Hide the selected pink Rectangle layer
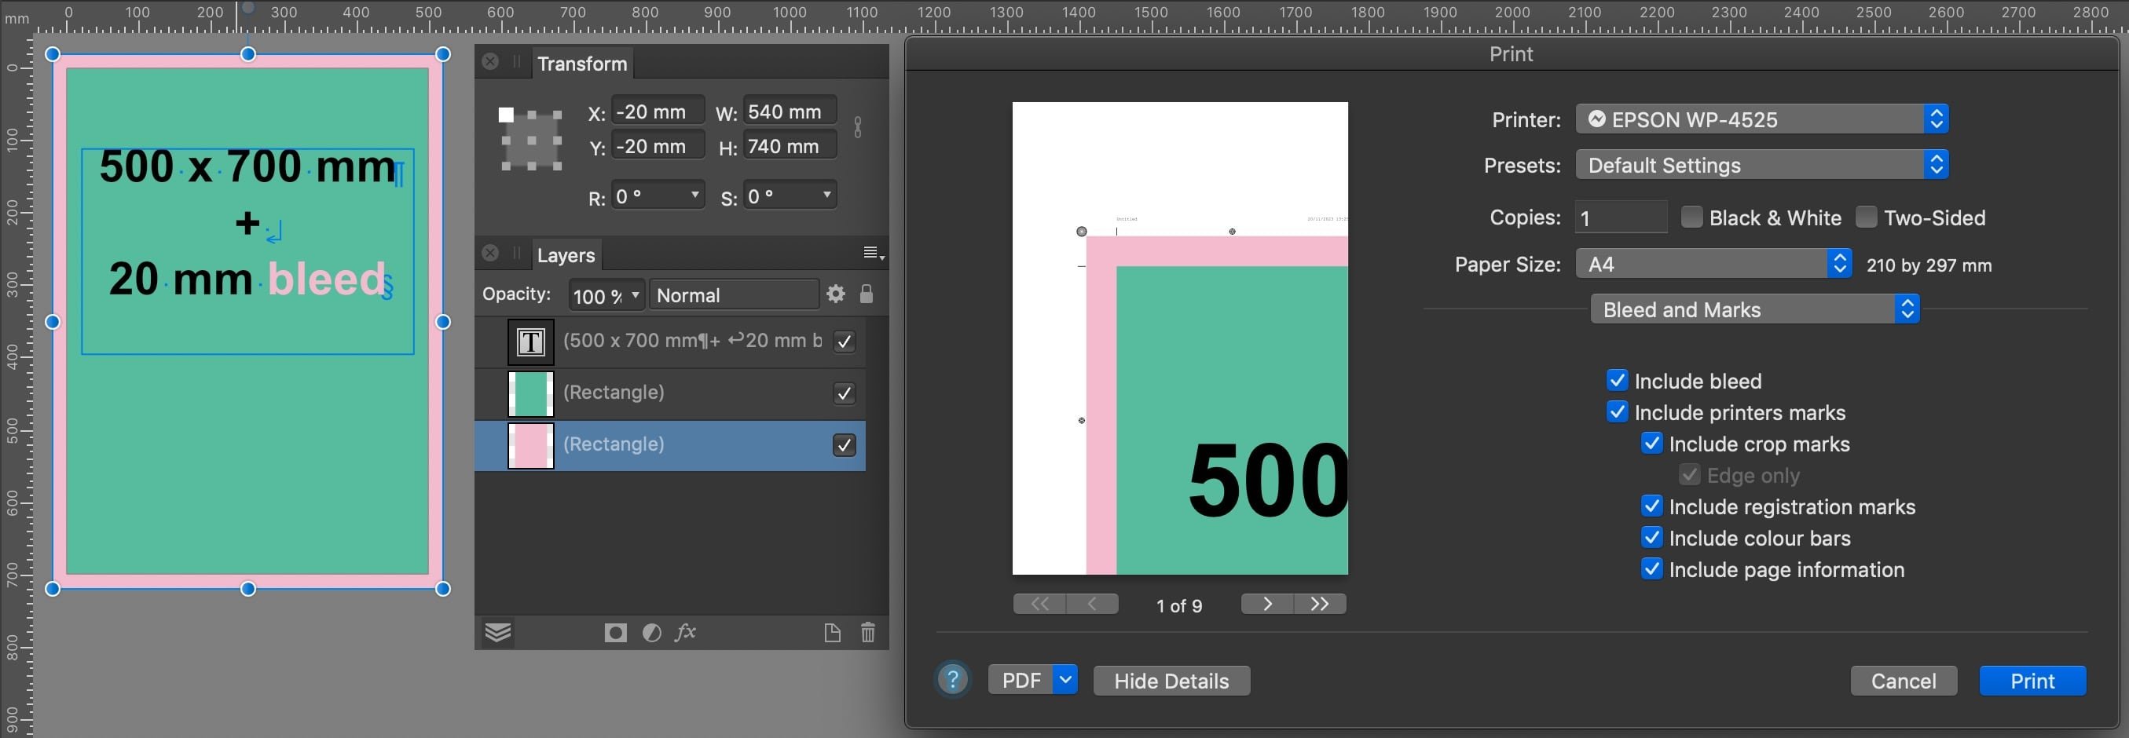Image resolution: width=2129 pixels, height=738 pixels. point(844,446)
